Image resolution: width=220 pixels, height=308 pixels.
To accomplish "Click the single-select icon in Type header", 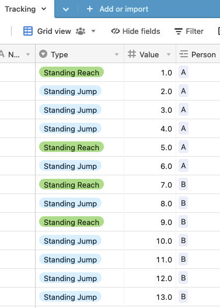I will tap(43, 54).
